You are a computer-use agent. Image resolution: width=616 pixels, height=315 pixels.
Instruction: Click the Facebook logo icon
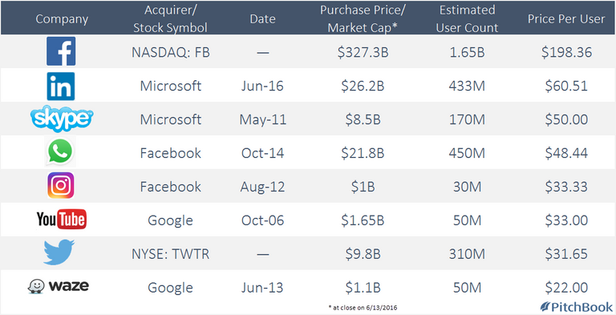pos(61,51)
